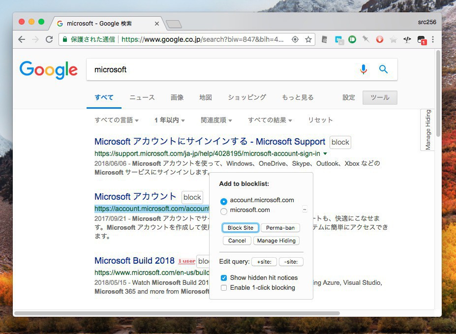Open the Microsoft アカウントにサインインする result link
The image size is (456, 334).
point(210,142)
